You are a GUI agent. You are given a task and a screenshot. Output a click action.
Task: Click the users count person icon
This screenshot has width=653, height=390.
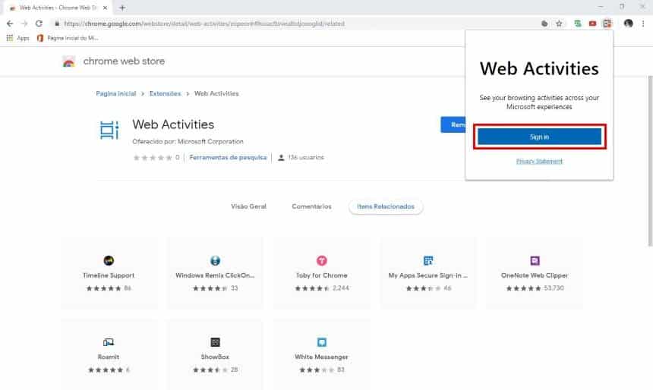point(281,157)
